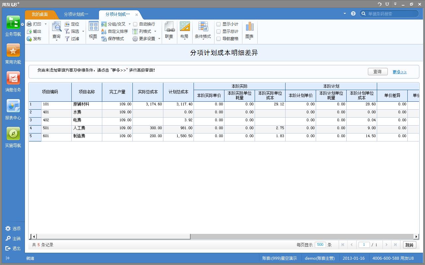
Task: Click the 查询 magnifier icon
Action: click(x=56, y=27)
